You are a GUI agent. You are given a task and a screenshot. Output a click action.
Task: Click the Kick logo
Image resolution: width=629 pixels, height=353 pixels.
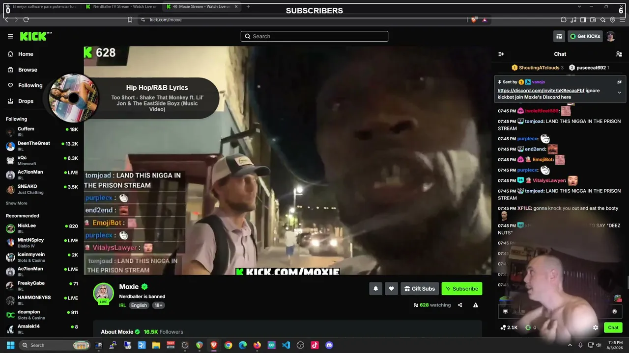pos(35,36)
